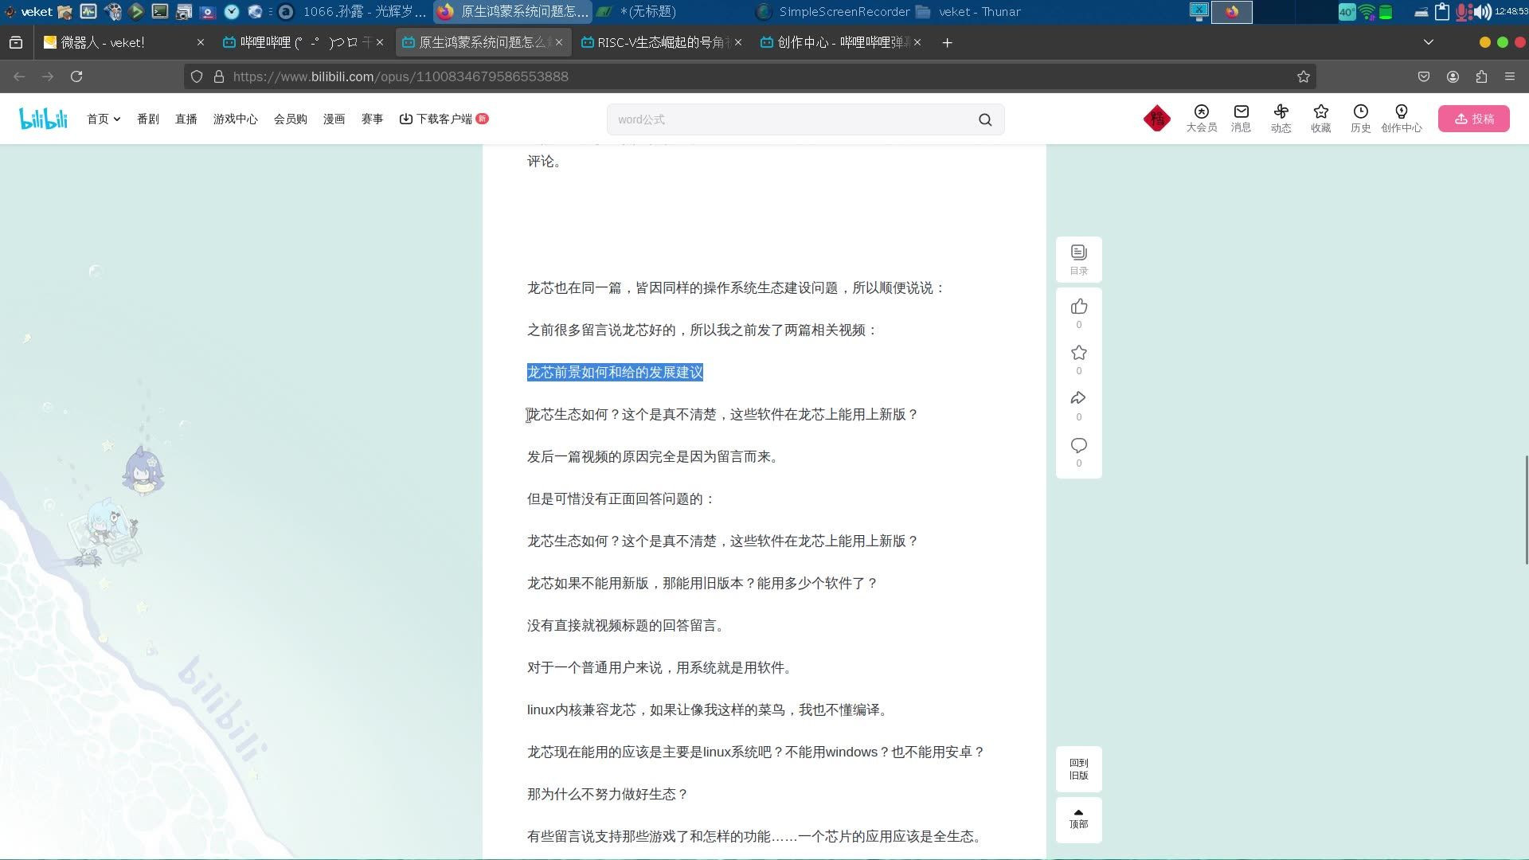Click the padlock site info icon

[218, 76]
